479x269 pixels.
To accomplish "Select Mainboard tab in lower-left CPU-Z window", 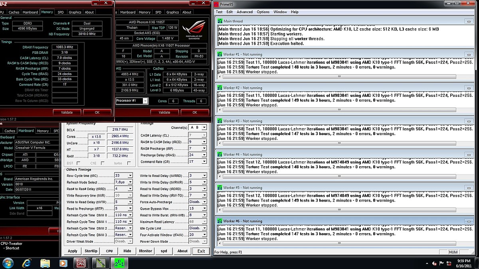I will click(26, 131).
